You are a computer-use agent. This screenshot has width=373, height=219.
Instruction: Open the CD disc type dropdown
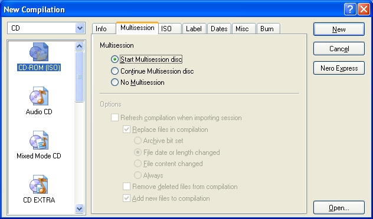point(80,28)
